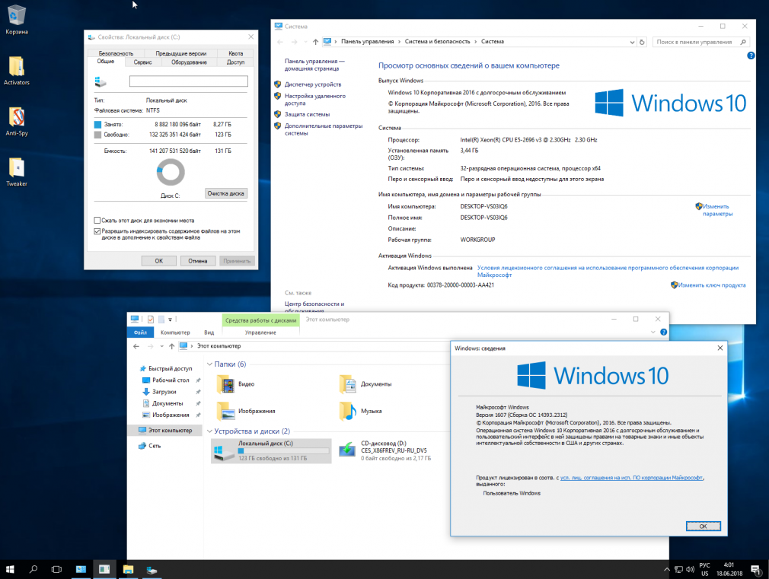Open the File (Файл) ribbon tab
Viewport: 769px width, 579px height.
[140, 332]
